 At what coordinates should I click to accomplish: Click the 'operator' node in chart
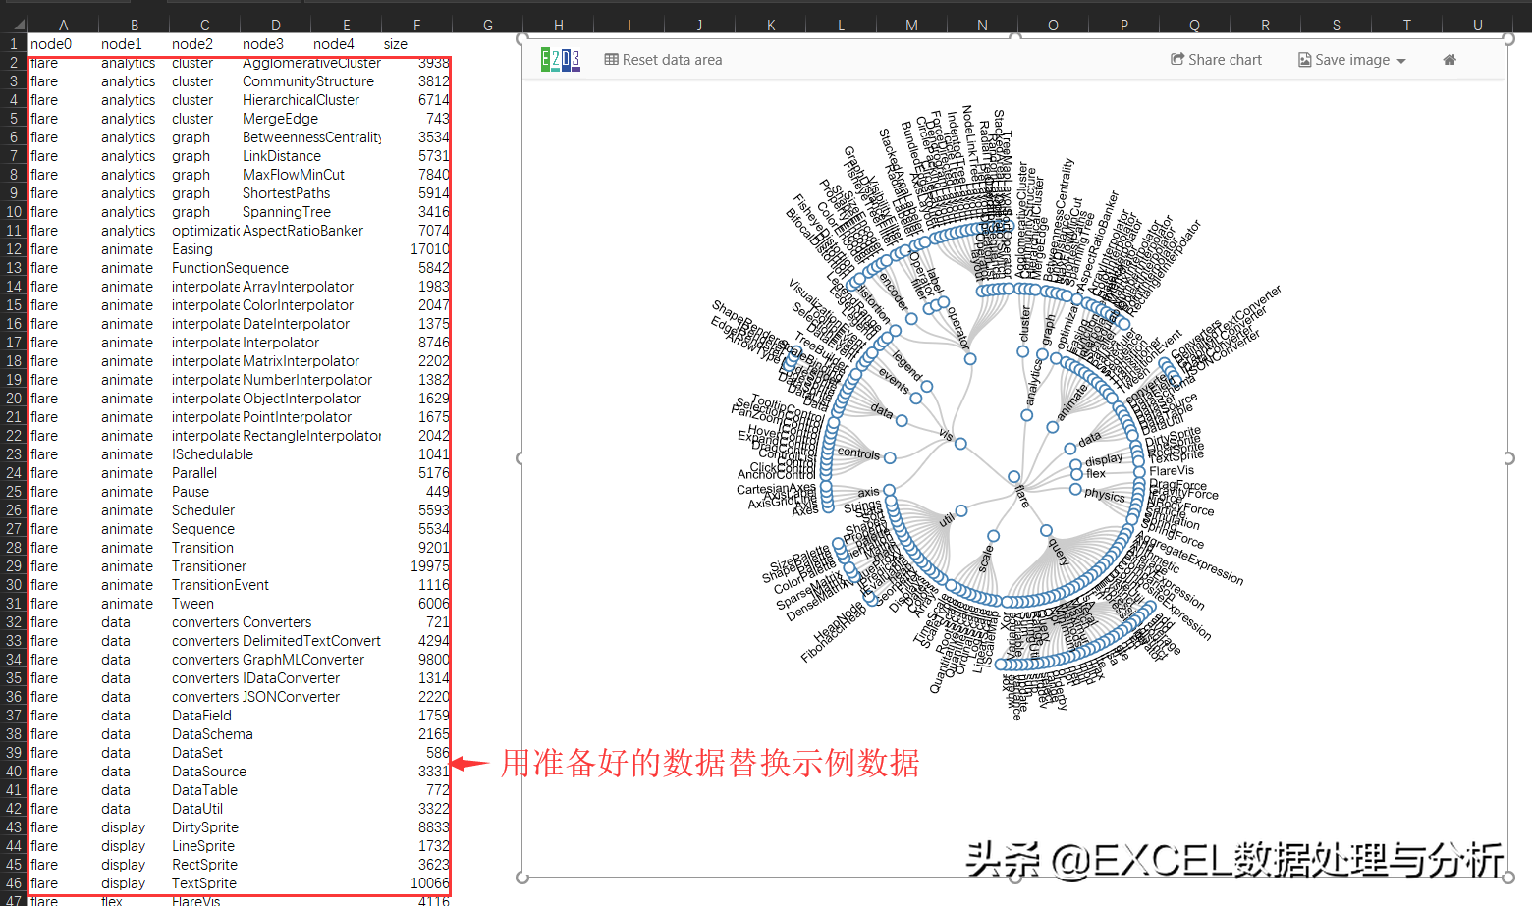click(x=970, y=359)
